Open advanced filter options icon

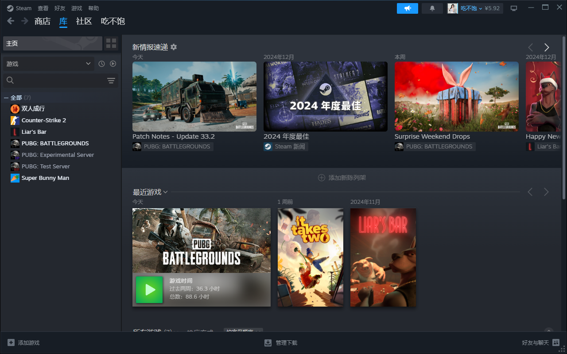point(111,80)
